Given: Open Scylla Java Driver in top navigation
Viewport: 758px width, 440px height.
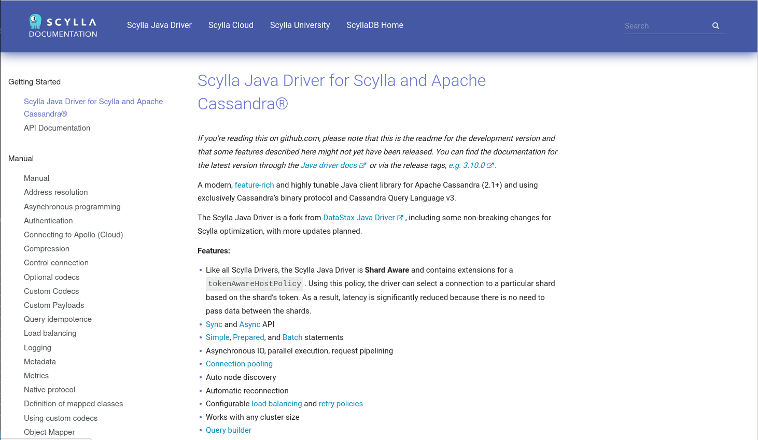Looking at the screenshot, I should tap(159, 25).
